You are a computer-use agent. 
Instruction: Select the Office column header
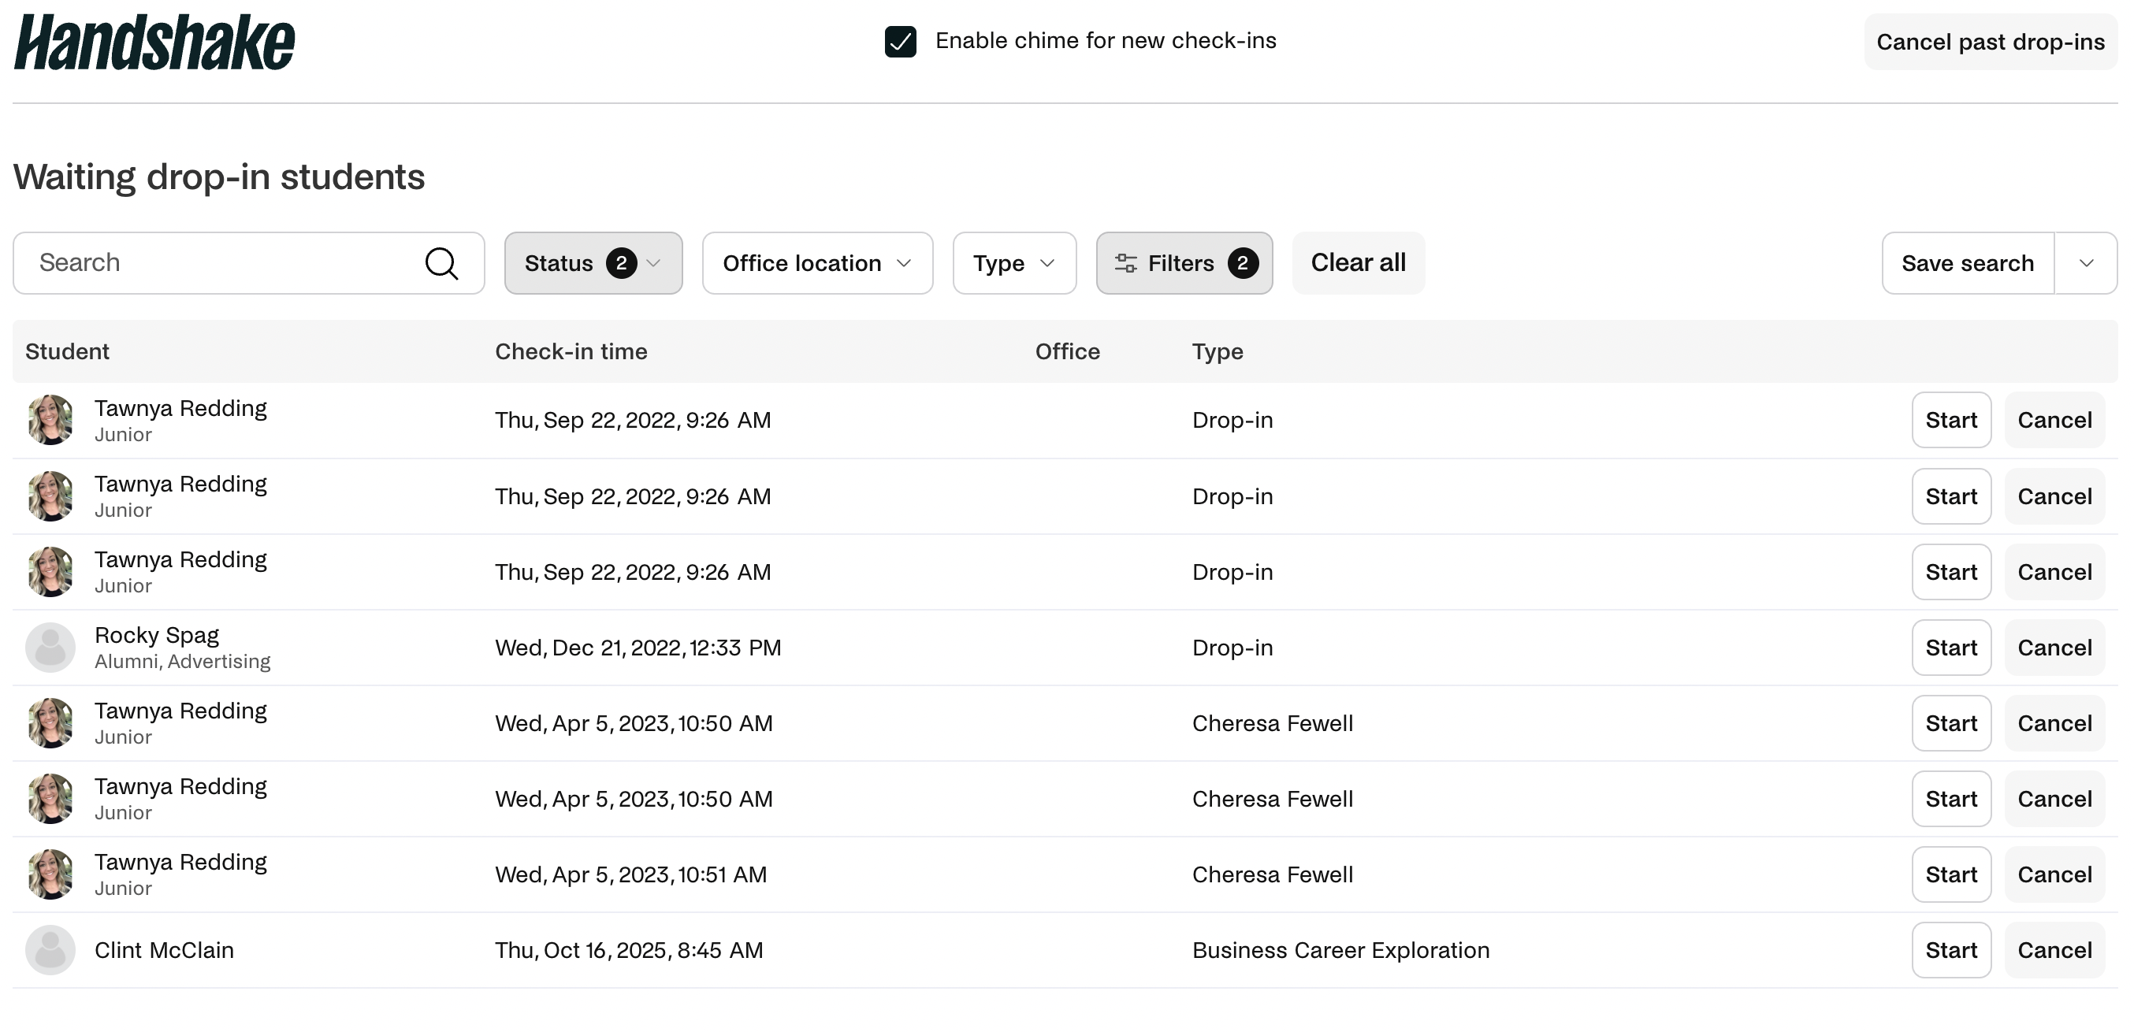(x=1068, y=351)
